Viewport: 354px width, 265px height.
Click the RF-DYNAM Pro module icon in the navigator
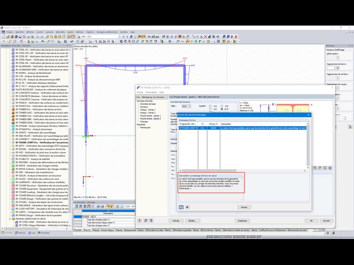pos(13,129)
